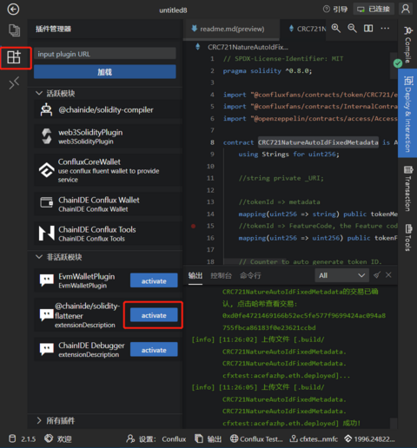
Task: Switch to the 控制台 console tab
Action: 222,275
